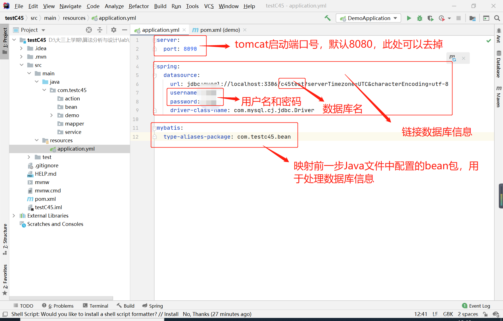The image size is (503, 321).
Task: Click the GBK file encoding indicator
Action: (448, 314)
